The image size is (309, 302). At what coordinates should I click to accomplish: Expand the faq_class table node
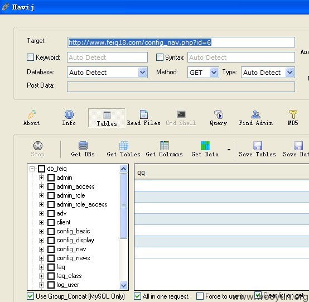click(41, 276)
